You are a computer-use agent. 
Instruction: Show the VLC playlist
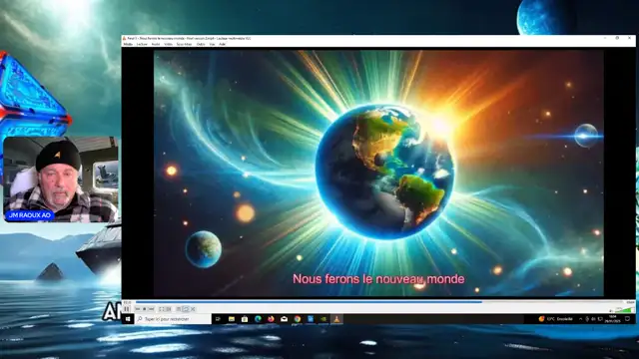(x=179, y=309)
